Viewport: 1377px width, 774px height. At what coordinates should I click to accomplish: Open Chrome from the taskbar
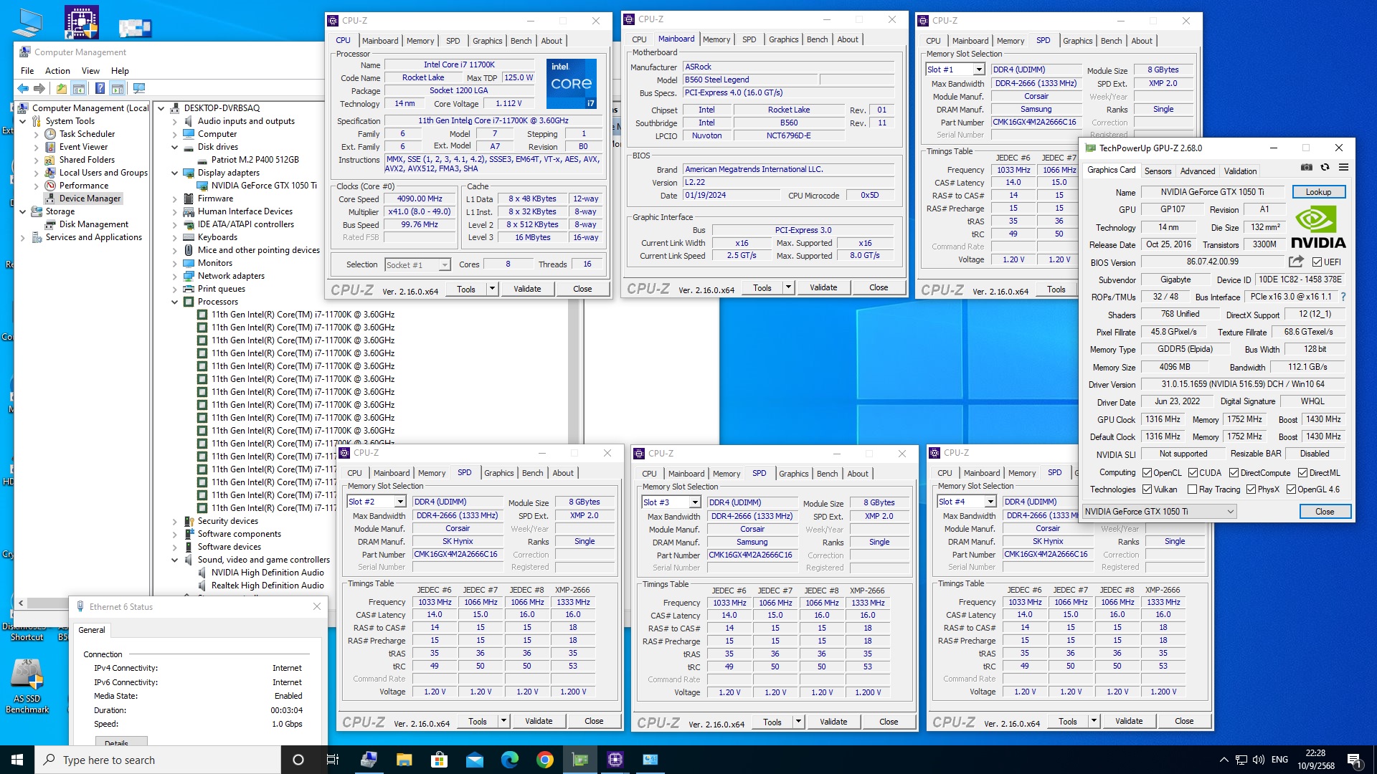[545, 760]
